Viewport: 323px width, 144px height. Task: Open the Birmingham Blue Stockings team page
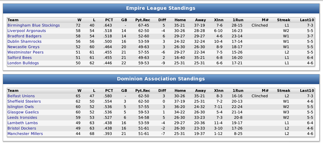pyautogui.click(x=33, y=25)
